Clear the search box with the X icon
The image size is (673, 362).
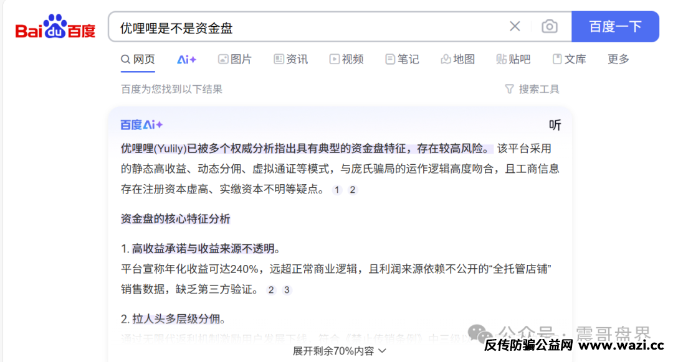point(515,27)
